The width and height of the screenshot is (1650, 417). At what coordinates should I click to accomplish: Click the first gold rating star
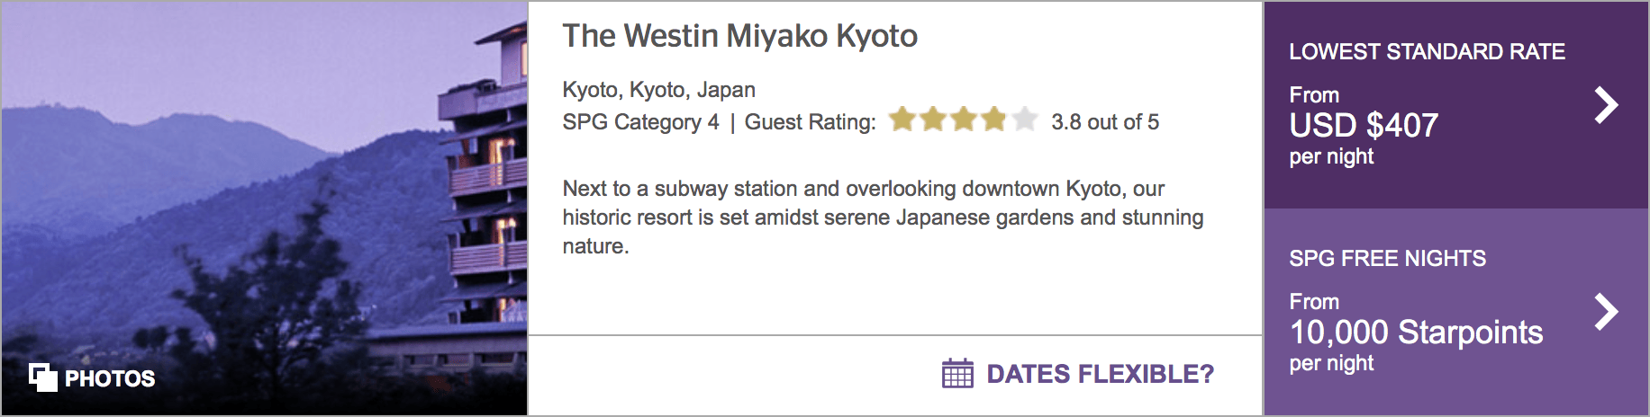pos(902,120)
